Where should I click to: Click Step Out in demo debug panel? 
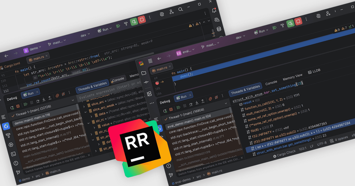click(50, 98)
